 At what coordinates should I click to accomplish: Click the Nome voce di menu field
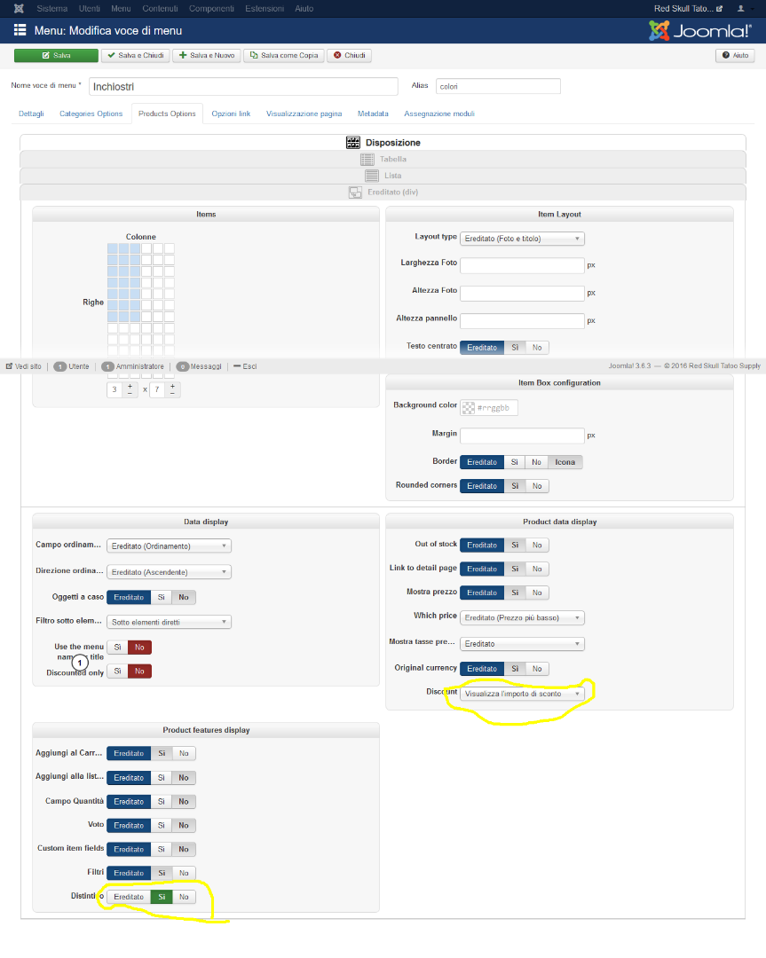243,87
